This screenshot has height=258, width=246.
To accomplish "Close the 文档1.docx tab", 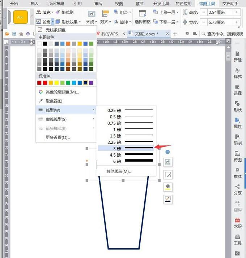I will (x=167, y=34).
